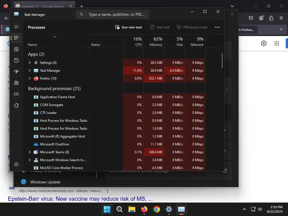
Task: Open the three-dot more options menu
Action: [x=217, y=27]
